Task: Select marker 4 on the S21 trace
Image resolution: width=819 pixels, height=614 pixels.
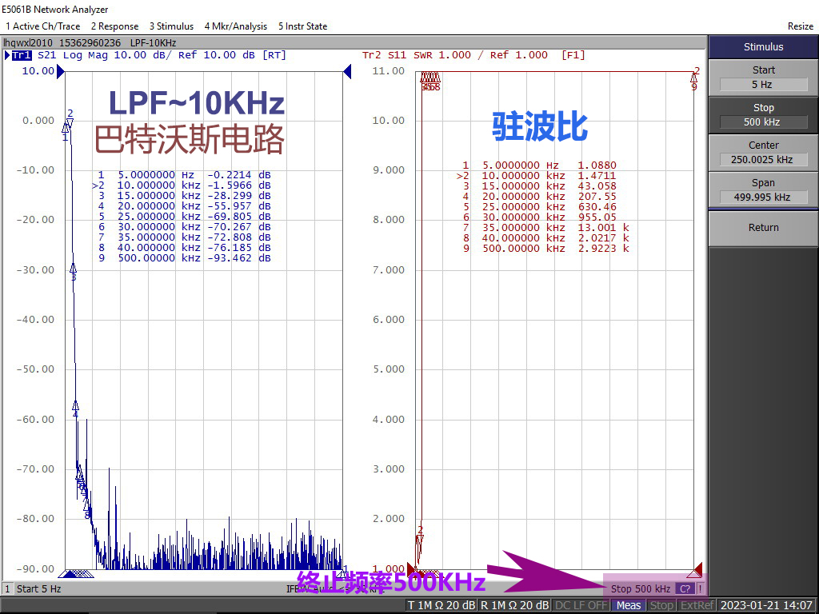Action: tap(75, 408)
